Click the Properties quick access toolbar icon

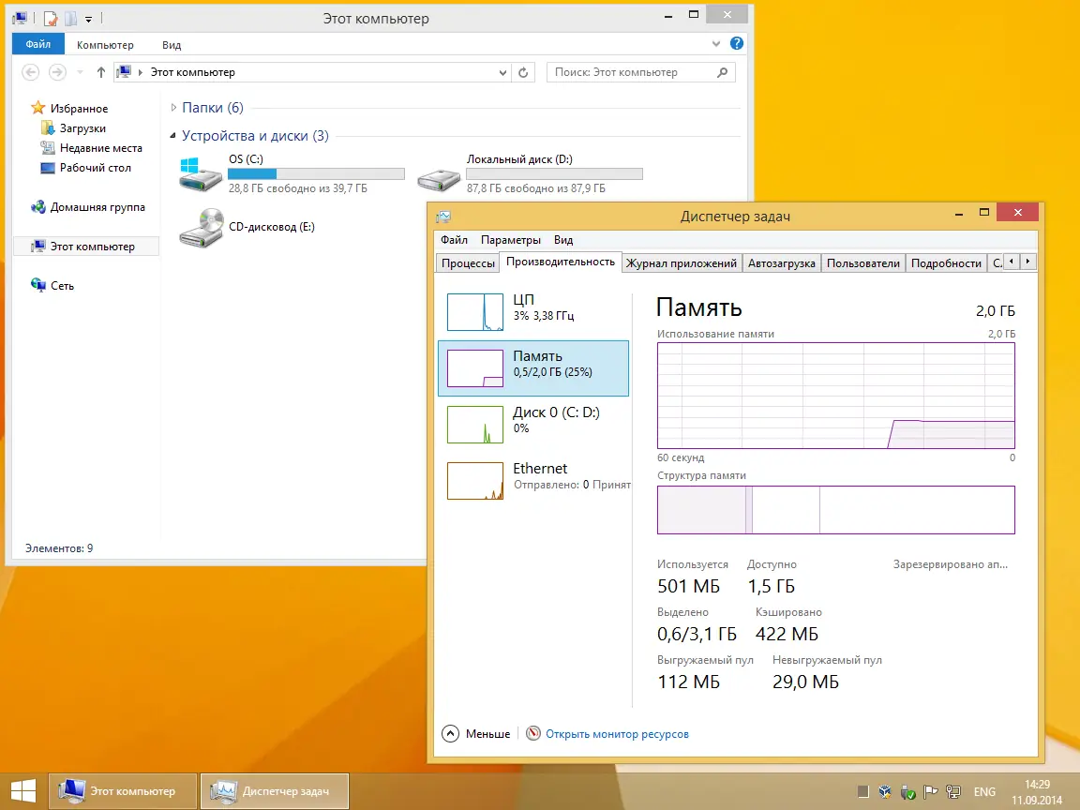51,19
